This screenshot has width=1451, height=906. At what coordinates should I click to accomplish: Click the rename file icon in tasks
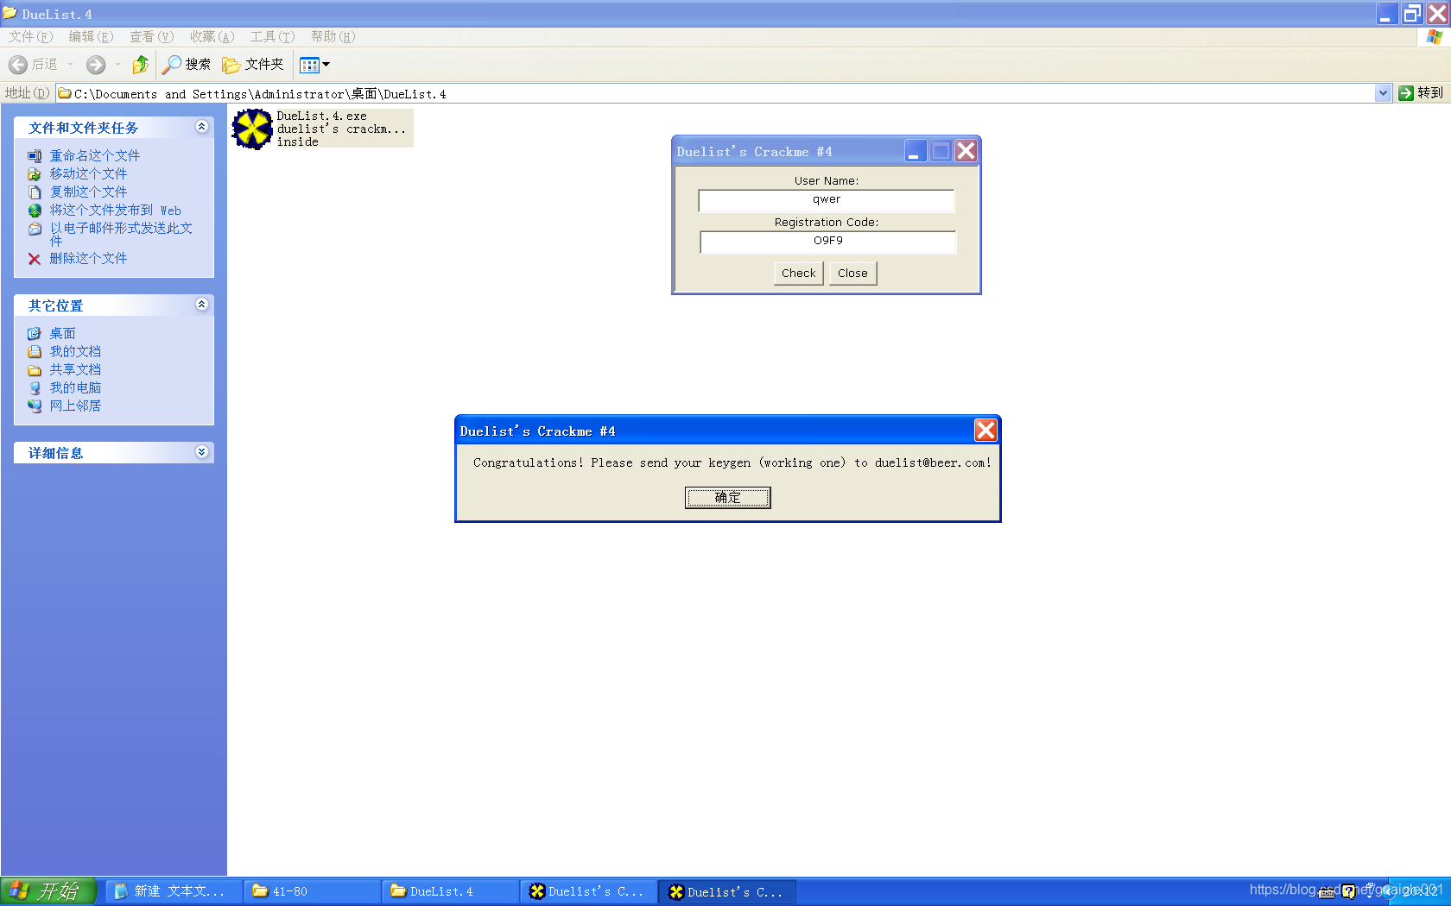[x=35, y=156]
